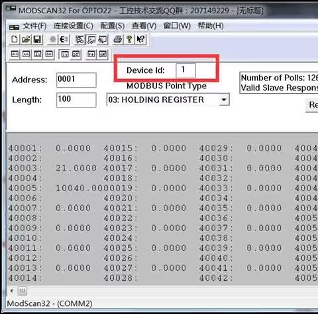
Task: Select the Binary display format icon
Action: tap(15, 54)
